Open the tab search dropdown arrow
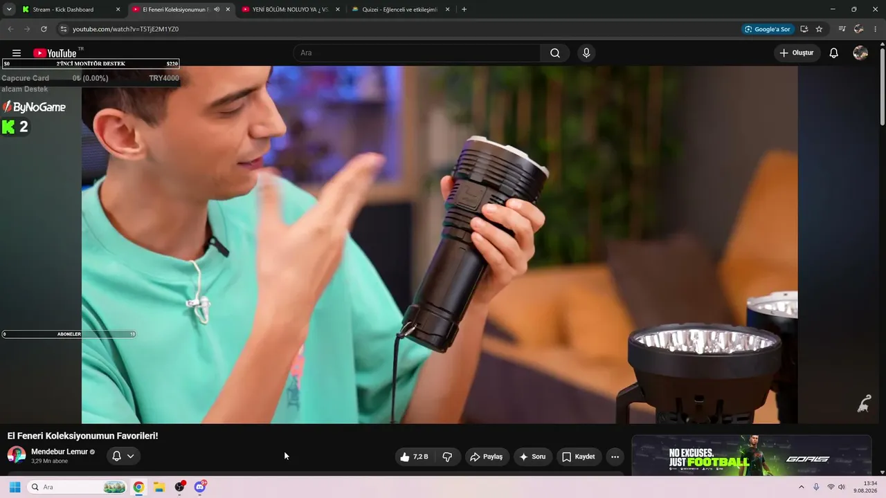This screenshot has height=498, width=886. (9, 10)
